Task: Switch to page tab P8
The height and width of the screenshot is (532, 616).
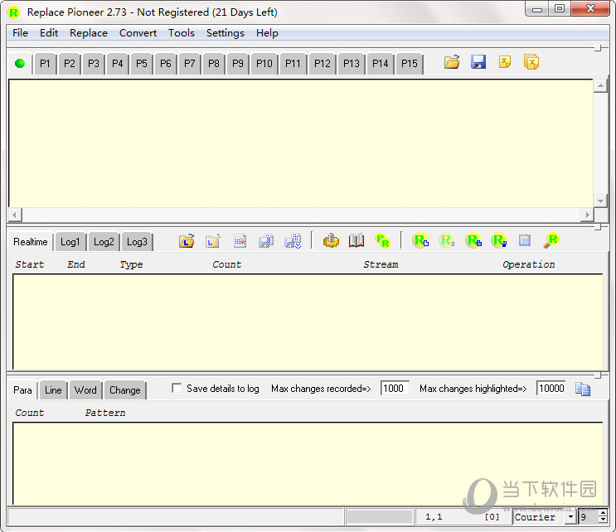Action: (214, 64)
